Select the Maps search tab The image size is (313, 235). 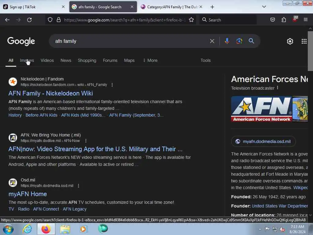[129, 60]
